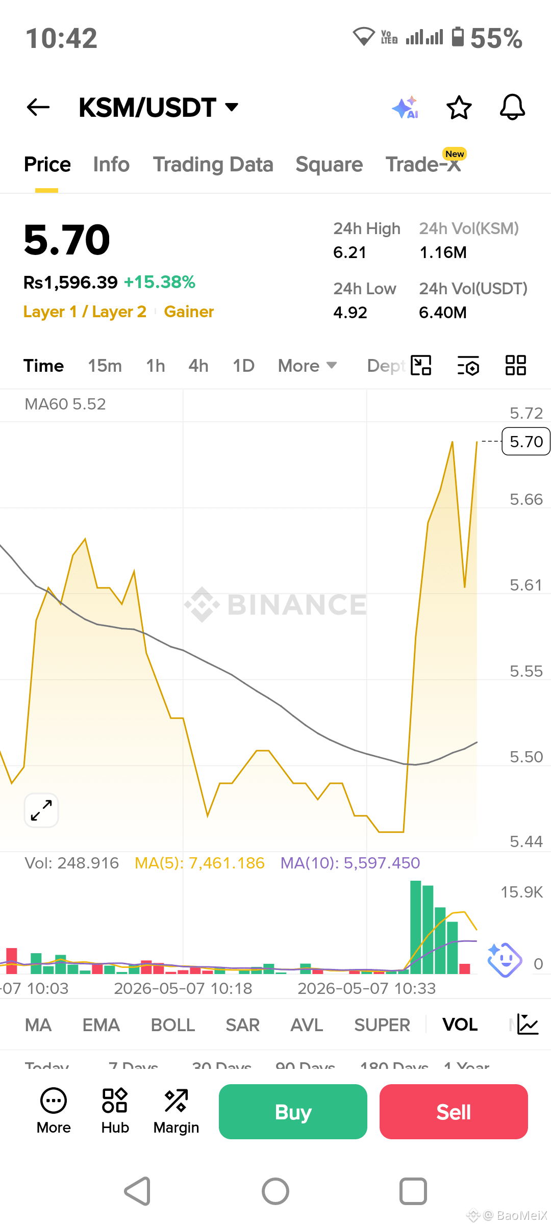Viewport: 551px width, 1228px height.
Task: Tap the +15.38% change percentage
Action: (160, 282)
